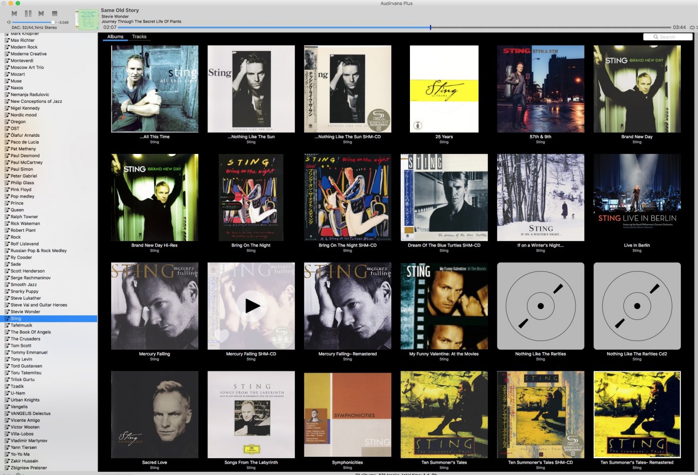Toggle the repeat playback mode icon
This screenshot has width=698, height=475.
pyautogui.click(x=692, y=27)
